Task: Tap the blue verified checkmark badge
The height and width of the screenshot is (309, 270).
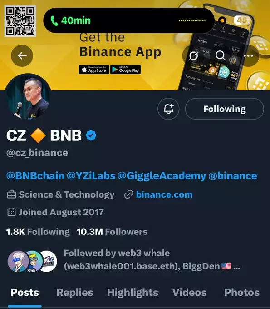Action: 91,135
